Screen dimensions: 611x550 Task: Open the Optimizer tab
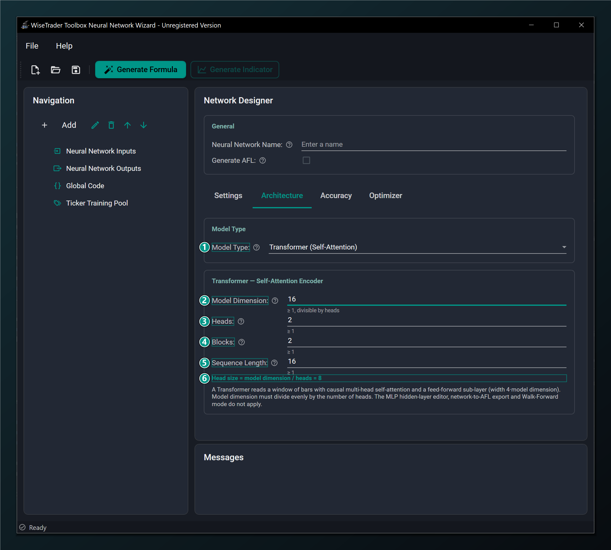point(386,196)
